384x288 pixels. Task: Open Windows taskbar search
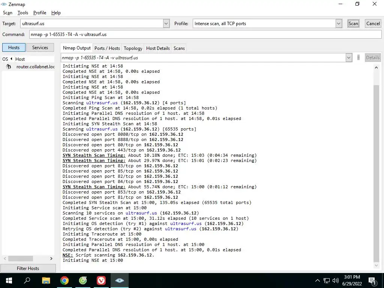click(x=27, y=280)
